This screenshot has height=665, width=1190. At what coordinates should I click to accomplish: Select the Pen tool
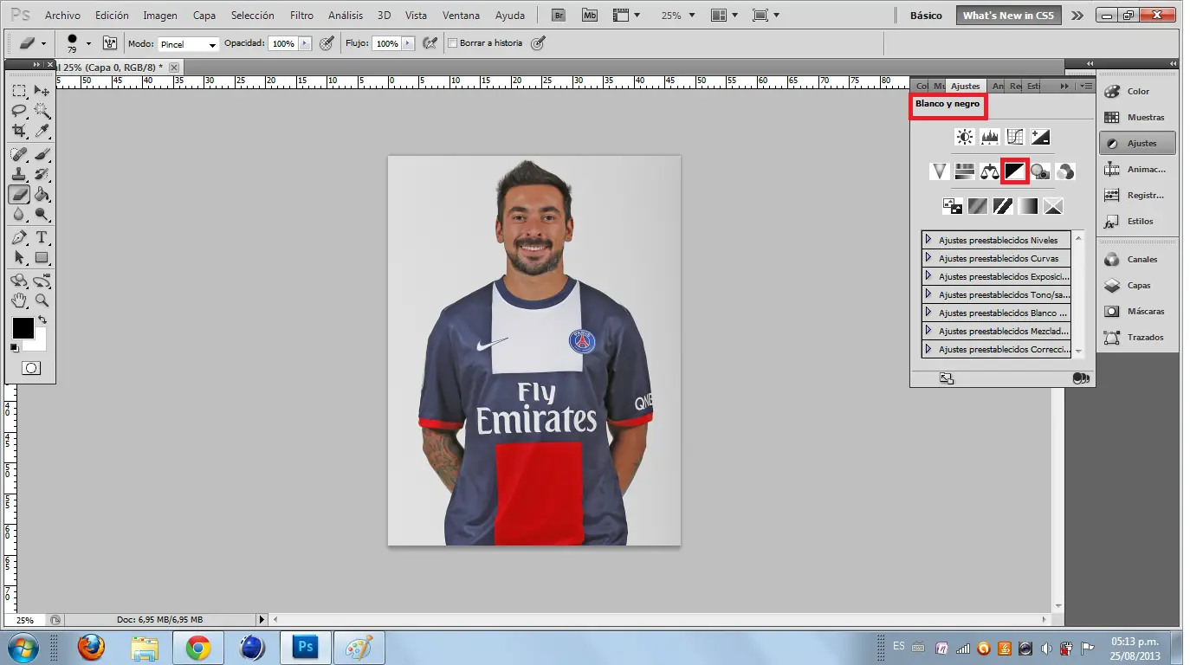(x=19, y=237)
